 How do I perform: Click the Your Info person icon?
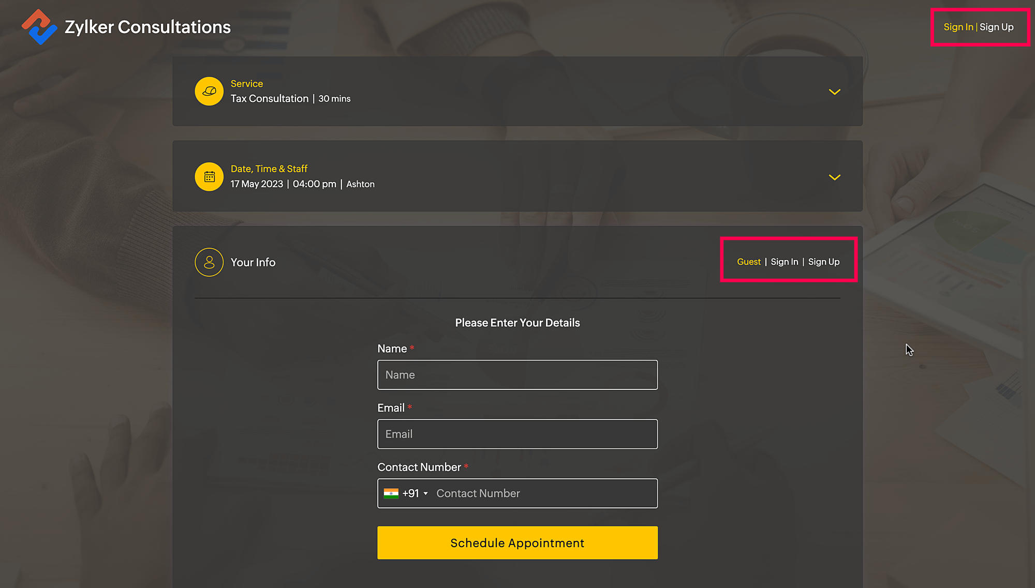(209, 262)
